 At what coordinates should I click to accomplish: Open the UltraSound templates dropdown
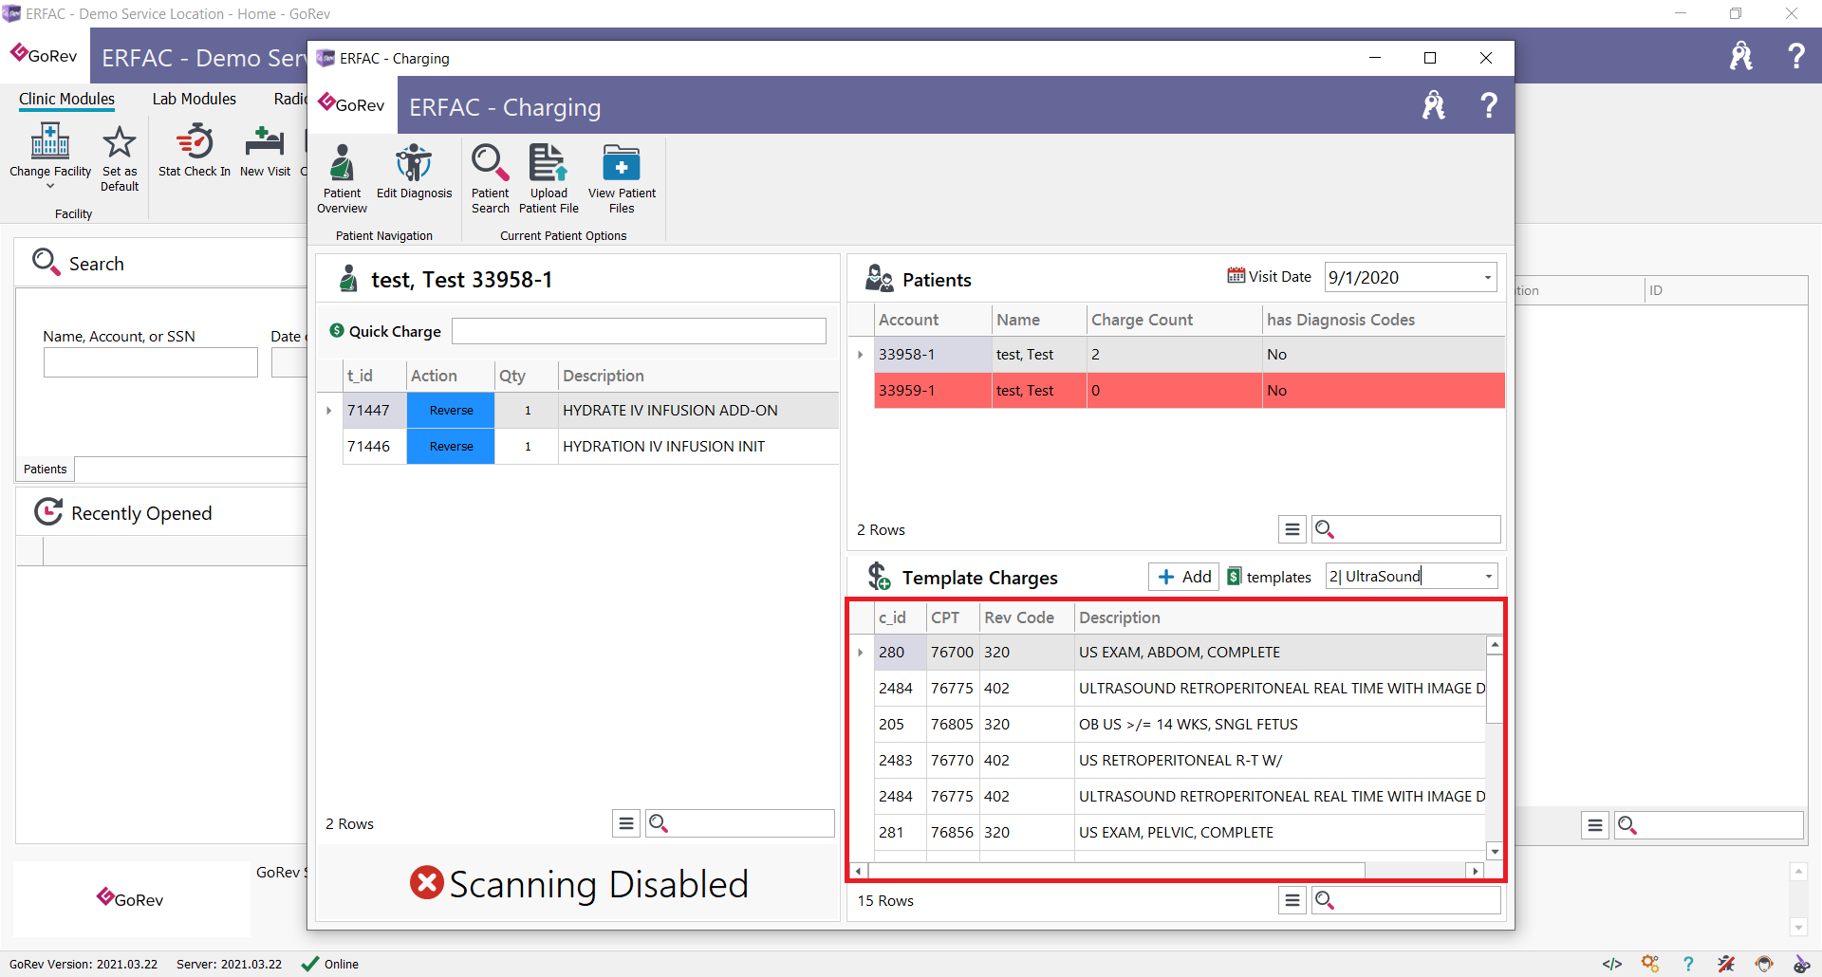pos(1488,576)
